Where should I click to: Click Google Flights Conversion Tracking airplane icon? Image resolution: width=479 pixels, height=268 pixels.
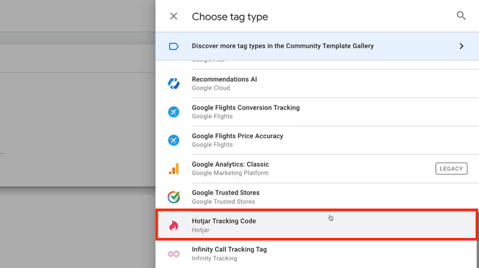click(174, 112)
